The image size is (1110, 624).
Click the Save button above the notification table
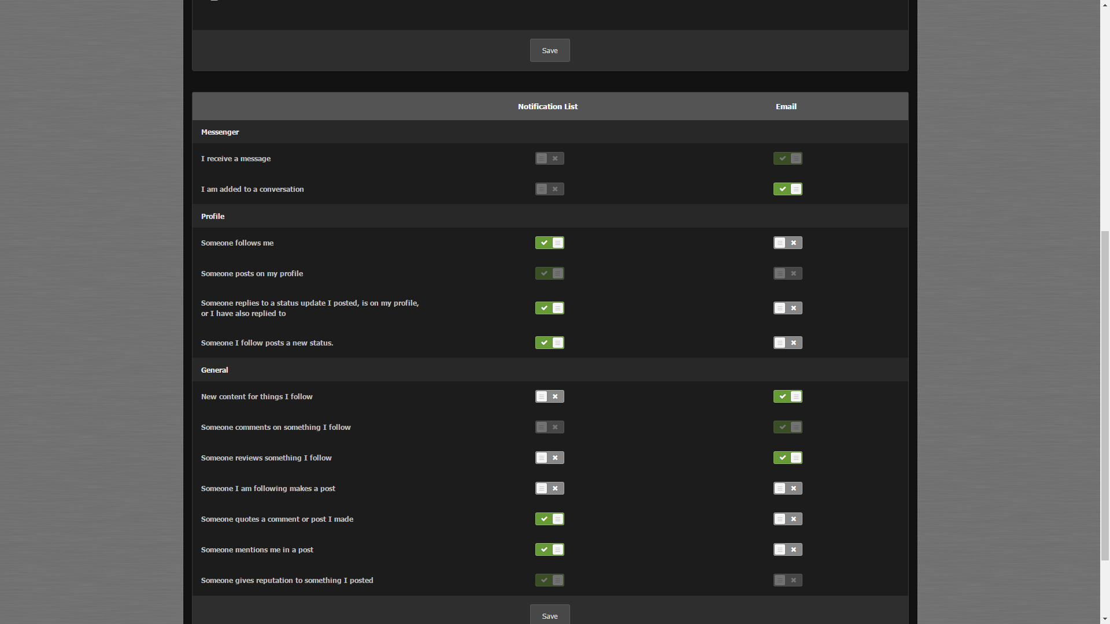tap(550, 50)
